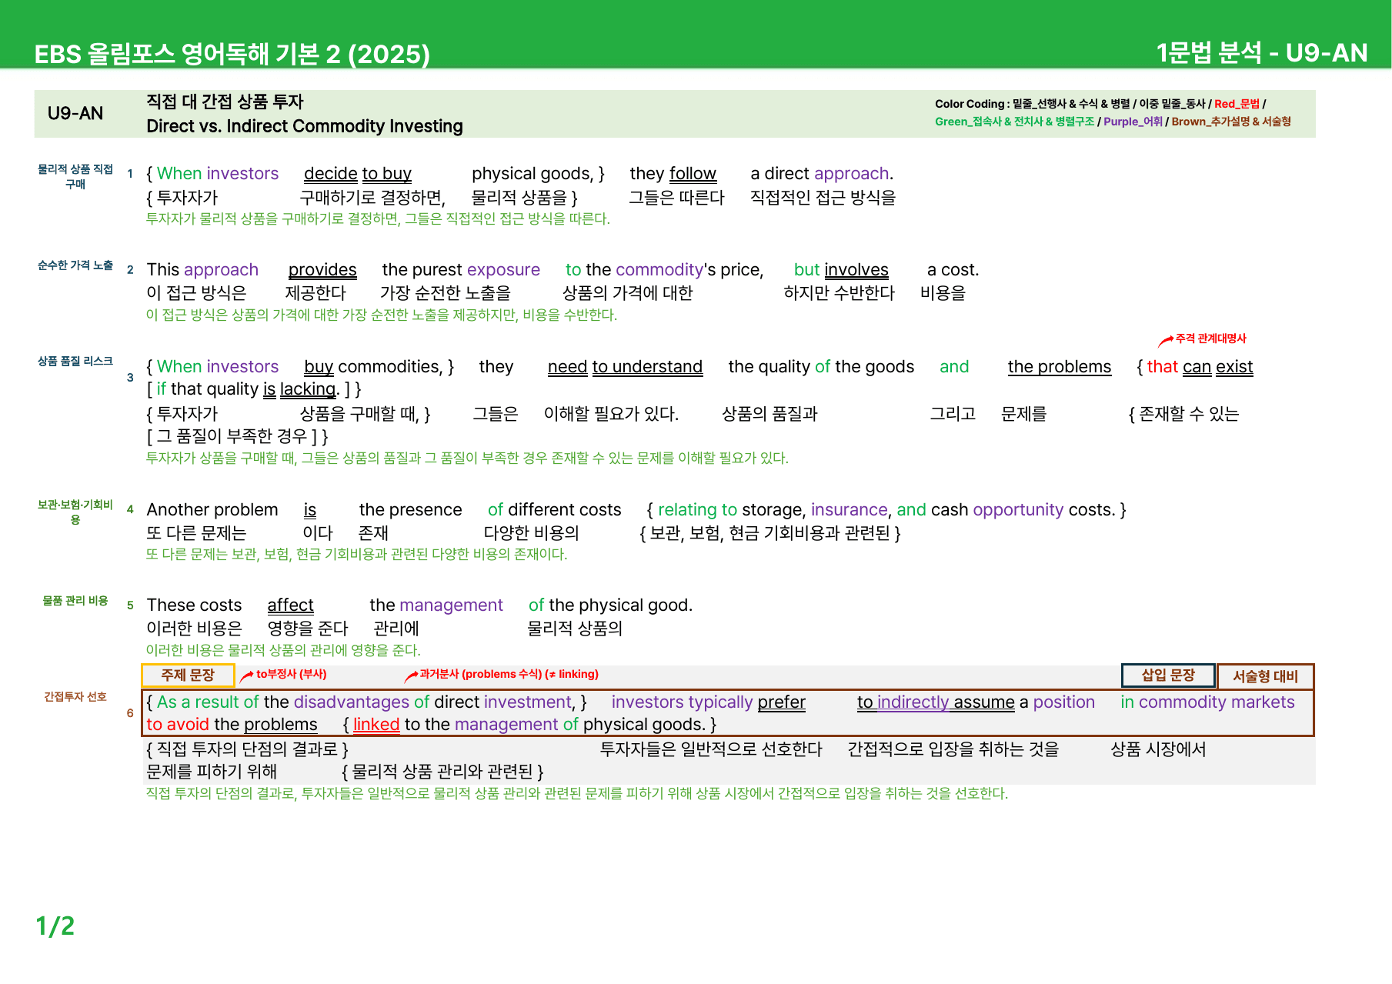Click the side label '물리적 상품 직접 구매'
1392x984 pixels.
point(75,176)
